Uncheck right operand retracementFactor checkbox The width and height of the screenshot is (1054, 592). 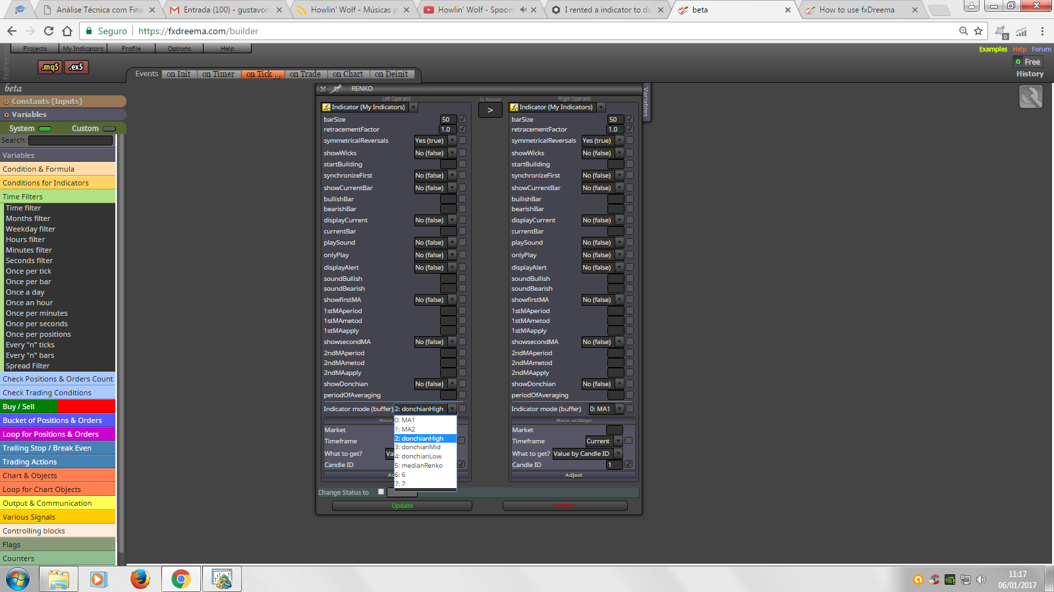click(x=630, y=129)
